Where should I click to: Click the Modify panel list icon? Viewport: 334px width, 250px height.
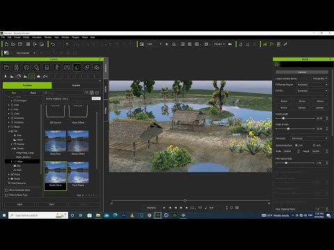[276, 65]
